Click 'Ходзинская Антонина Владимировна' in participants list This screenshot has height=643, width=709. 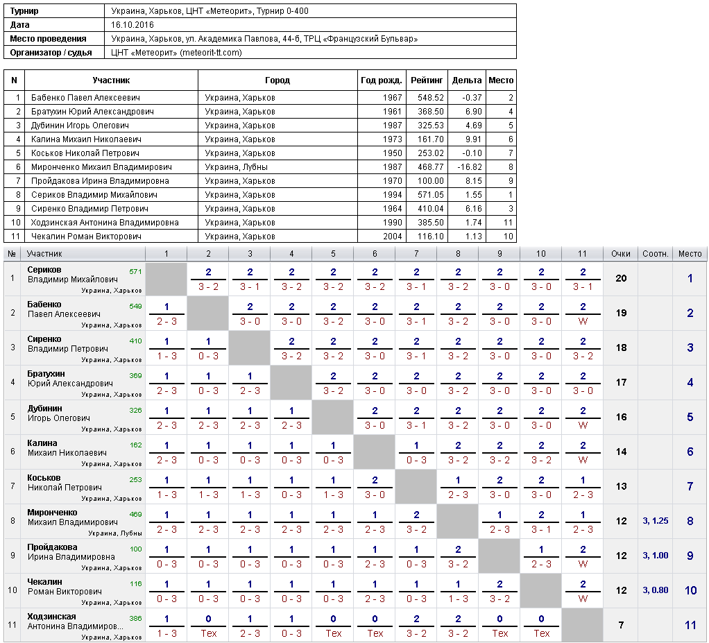105,223
